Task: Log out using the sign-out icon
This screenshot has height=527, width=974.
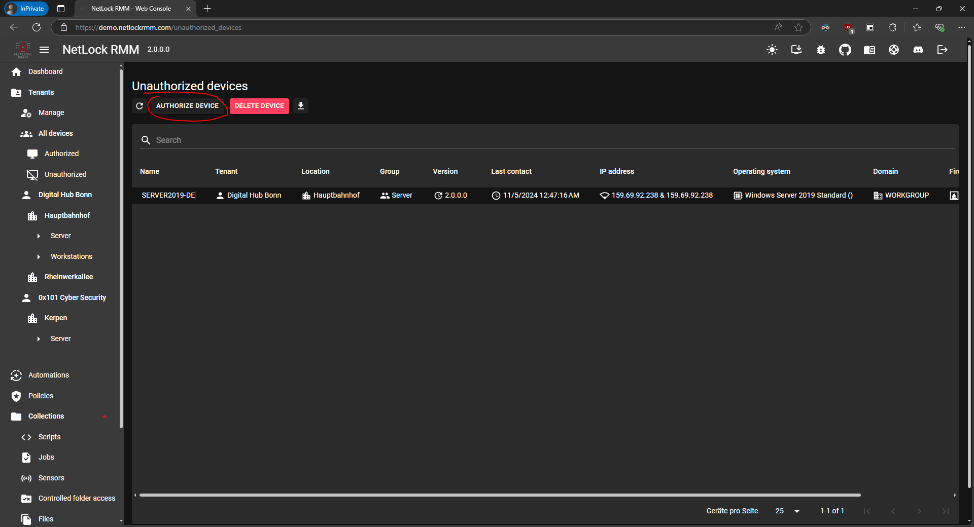Action: tap(943, 50)
